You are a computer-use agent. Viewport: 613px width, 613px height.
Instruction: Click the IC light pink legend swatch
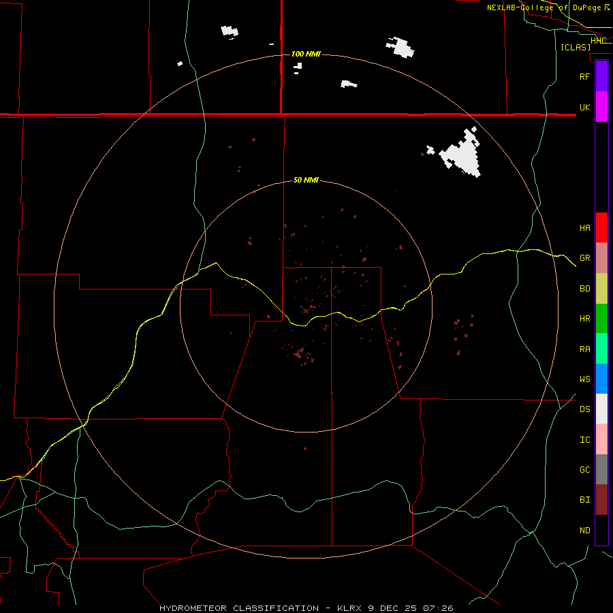click(601, 439)
